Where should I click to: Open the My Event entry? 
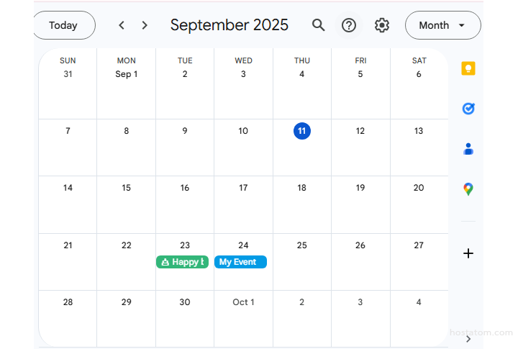click(x=240, y=262)
